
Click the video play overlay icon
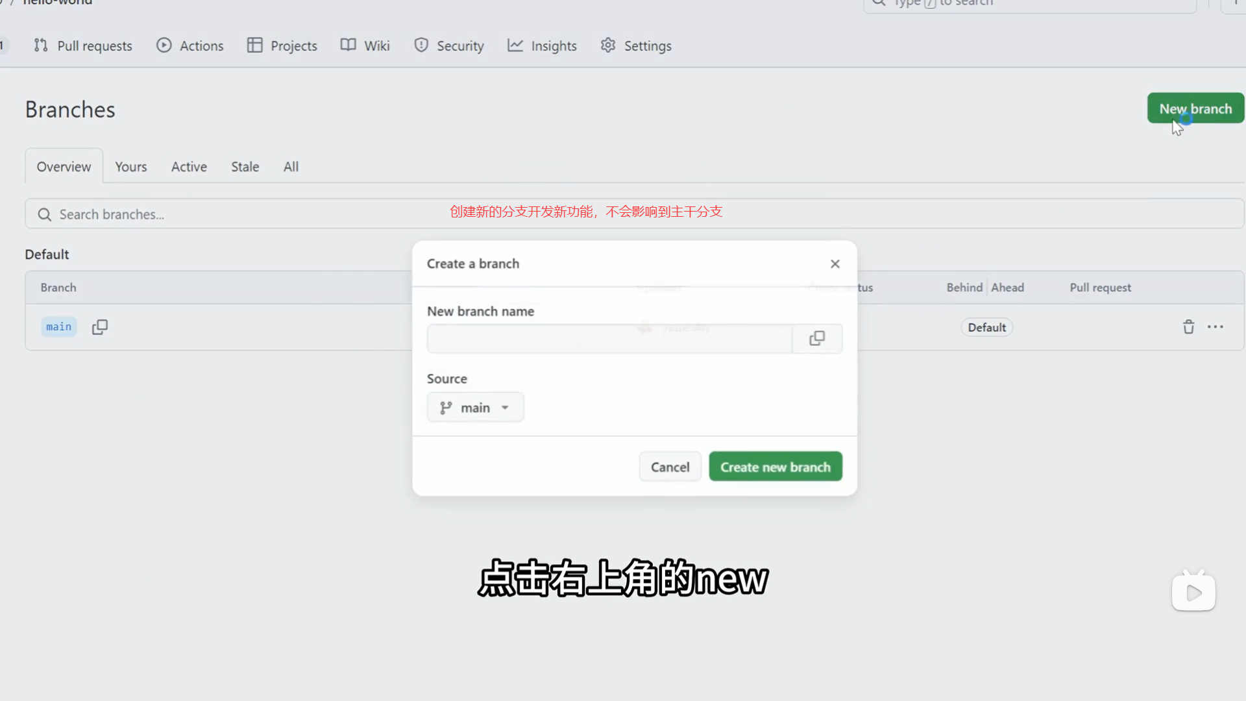tap(1193, 592)
